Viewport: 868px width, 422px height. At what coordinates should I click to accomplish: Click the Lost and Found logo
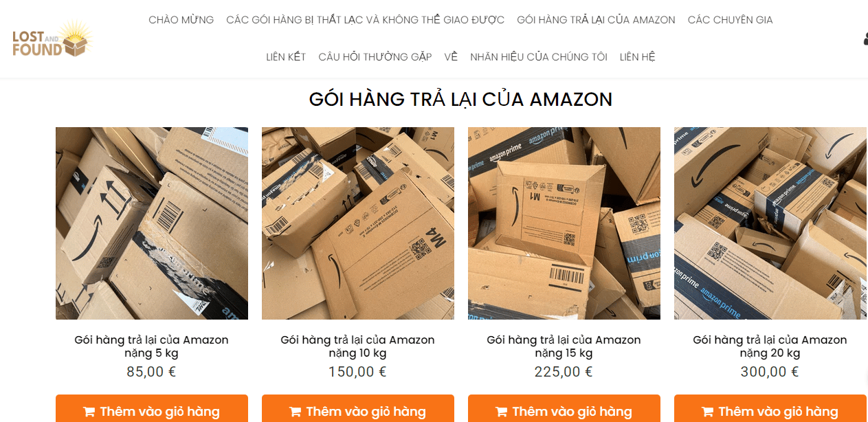(52, 40)
